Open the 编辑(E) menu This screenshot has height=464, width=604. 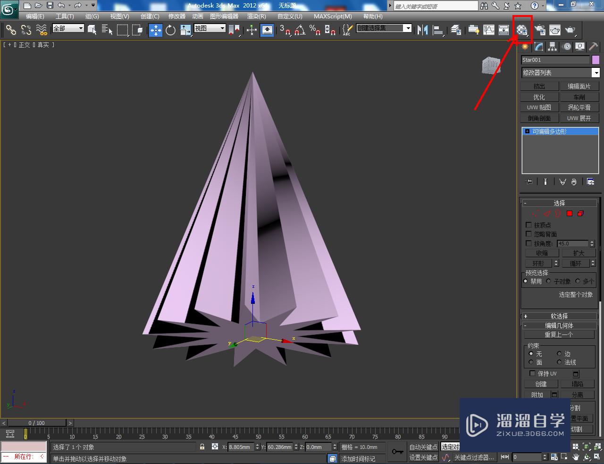[x=35, y=16]
